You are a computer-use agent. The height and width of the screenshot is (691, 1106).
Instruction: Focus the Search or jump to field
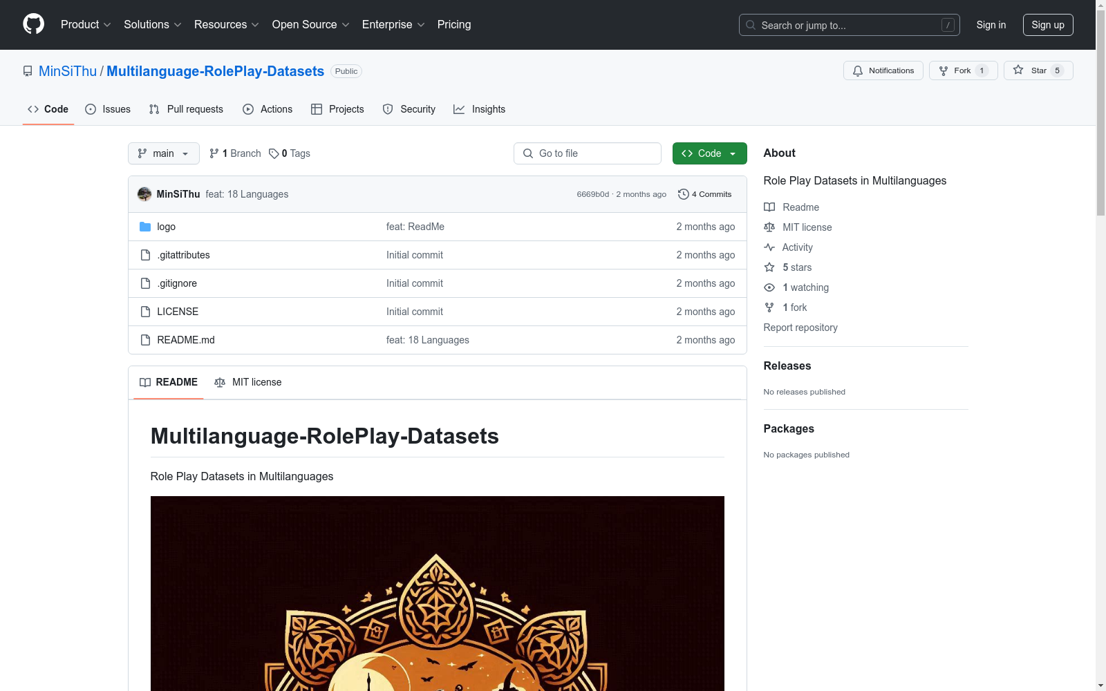(849, 25)
